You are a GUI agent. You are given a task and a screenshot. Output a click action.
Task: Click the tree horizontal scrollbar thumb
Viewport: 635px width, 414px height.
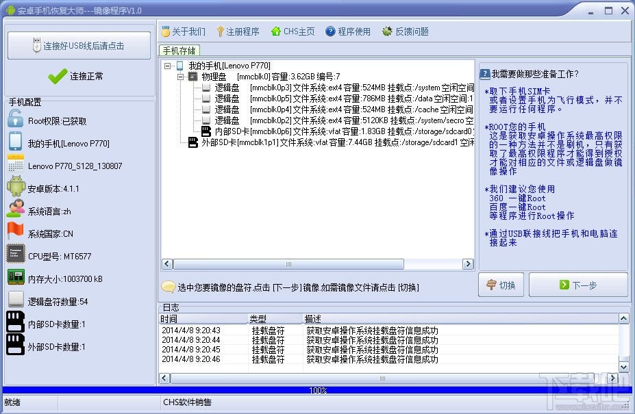288,264
